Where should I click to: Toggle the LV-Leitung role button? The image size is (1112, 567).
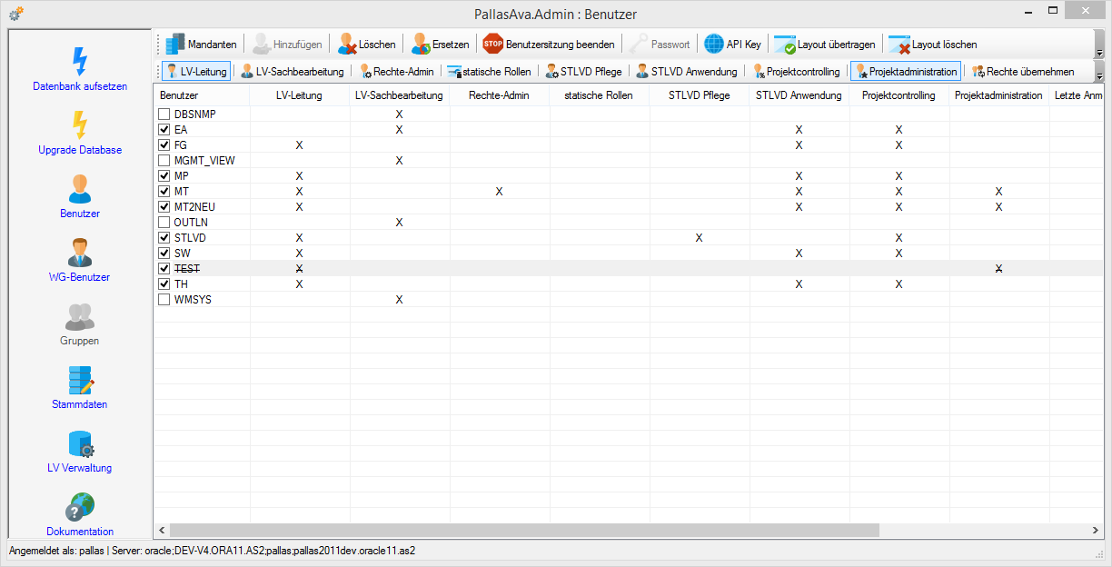[195, 71]
